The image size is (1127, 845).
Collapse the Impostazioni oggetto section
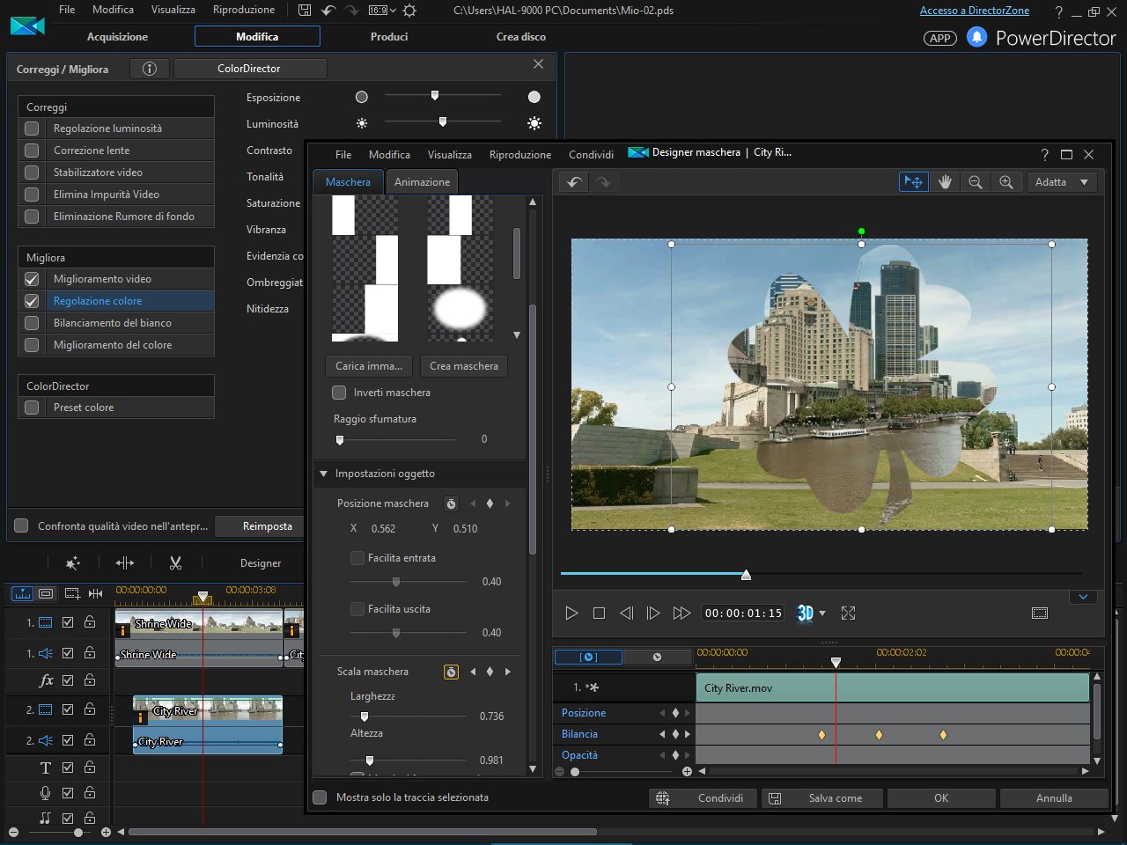click(x=324, y=474)
